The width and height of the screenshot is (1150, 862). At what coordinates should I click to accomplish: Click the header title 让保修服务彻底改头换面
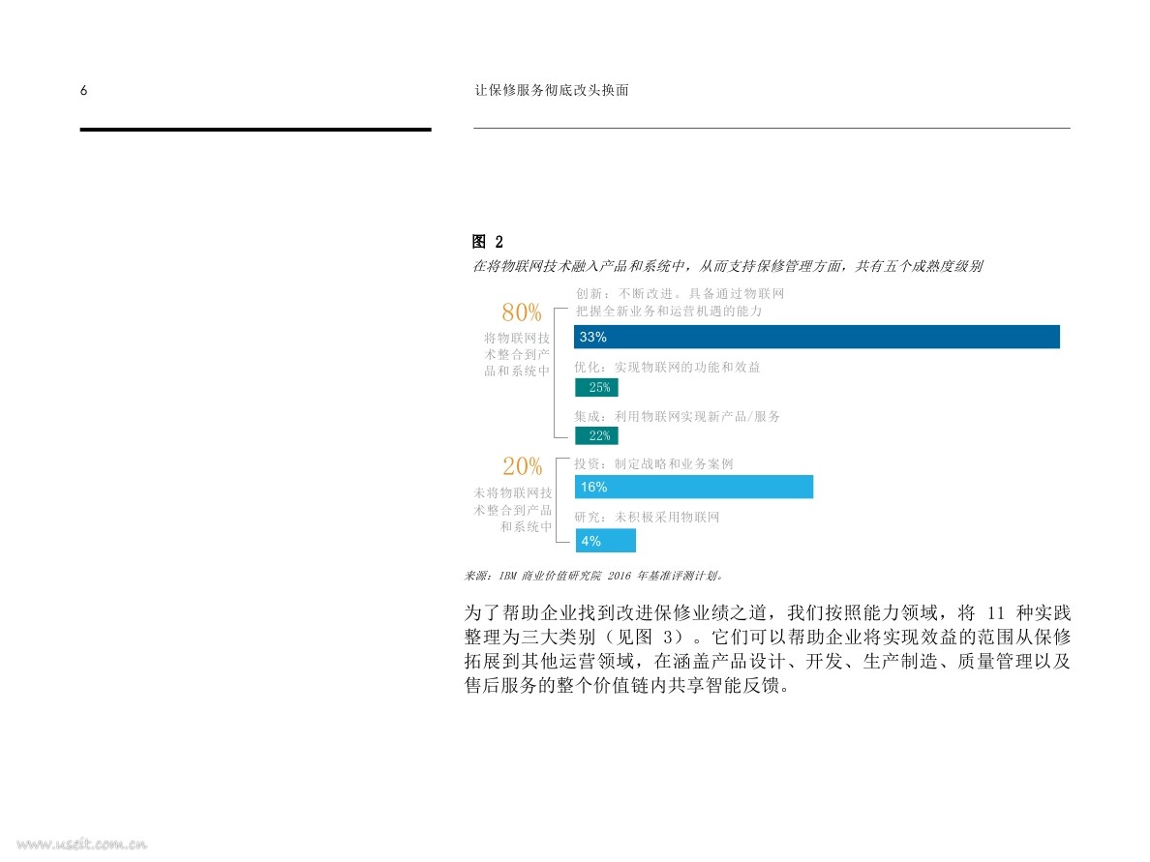552,90
